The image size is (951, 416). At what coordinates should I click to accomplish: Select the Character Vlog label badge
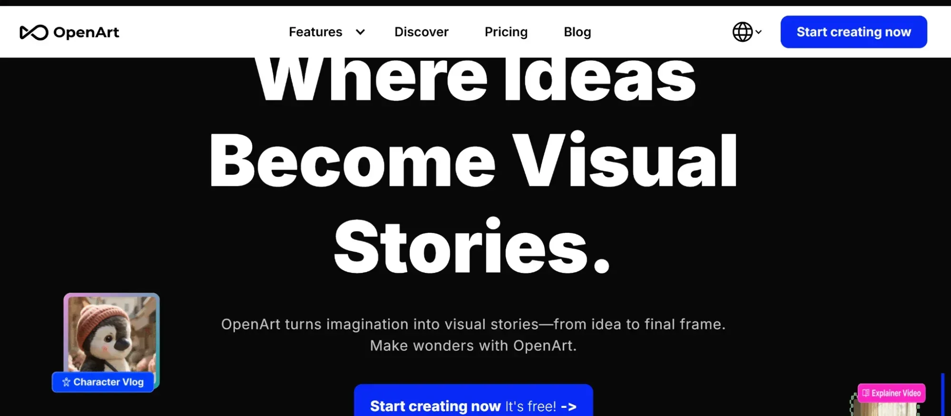coord(103,382)
